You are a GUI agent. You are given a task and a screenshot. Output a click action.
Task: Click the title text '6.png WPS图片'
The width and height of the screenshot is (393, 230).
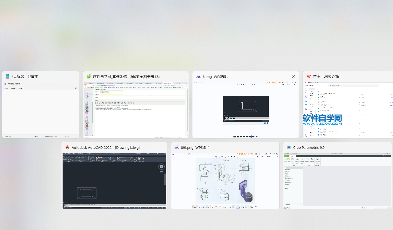(215, 77)
